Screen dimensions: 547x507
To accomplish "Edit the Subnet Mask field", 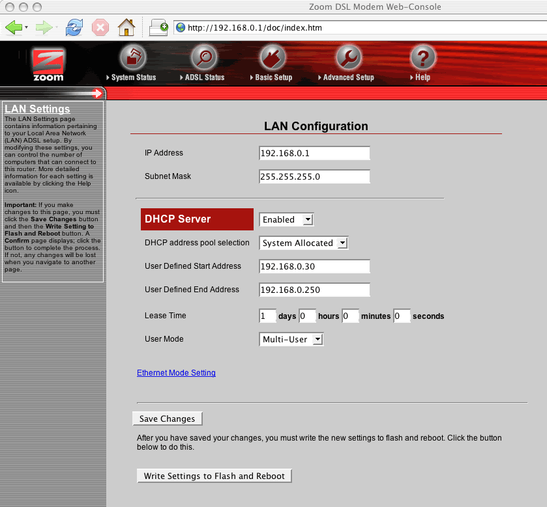I will pyautogui.click(x=314, y=176).
